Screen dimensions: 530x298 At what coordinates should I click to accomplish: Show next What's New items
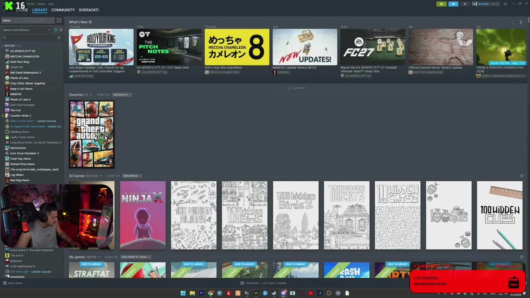click(520, 22)
